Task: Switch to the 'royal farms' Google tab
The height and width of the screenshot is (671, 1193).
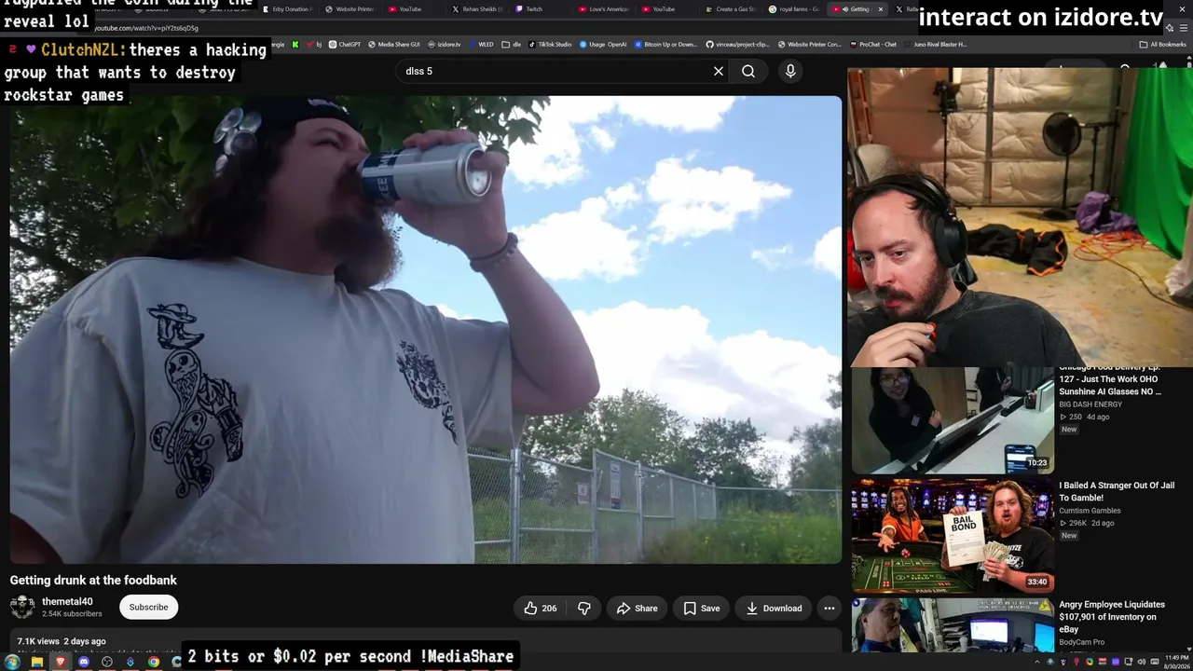Action: coord(794,9)
